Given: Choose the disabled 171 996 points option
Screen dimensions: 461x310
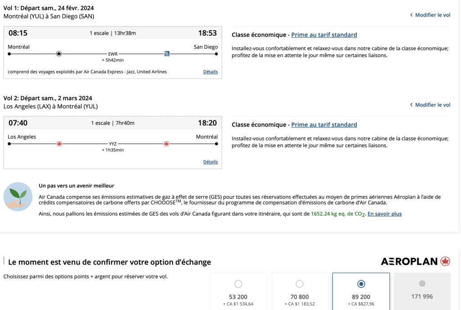Looking at the screenshot, I should pos(422,283).
